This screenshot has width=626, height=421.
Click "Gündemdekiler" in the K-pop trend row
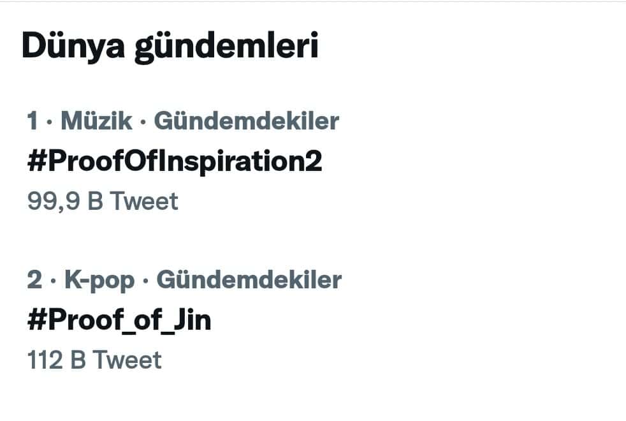click(x=249, y=280)
